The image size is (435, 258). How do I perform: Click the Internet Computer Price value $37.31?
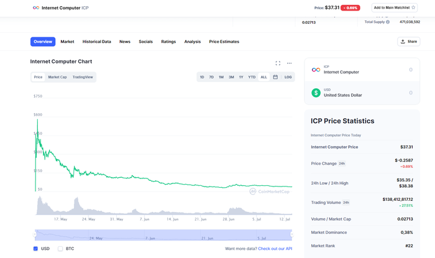click(406, 147)
